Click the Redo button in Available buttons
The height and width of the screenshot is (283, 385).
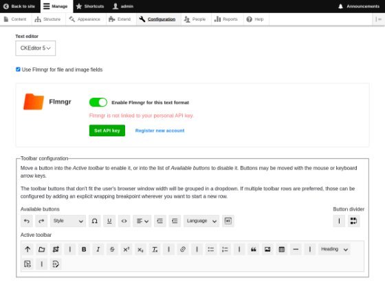pos(41,221)
